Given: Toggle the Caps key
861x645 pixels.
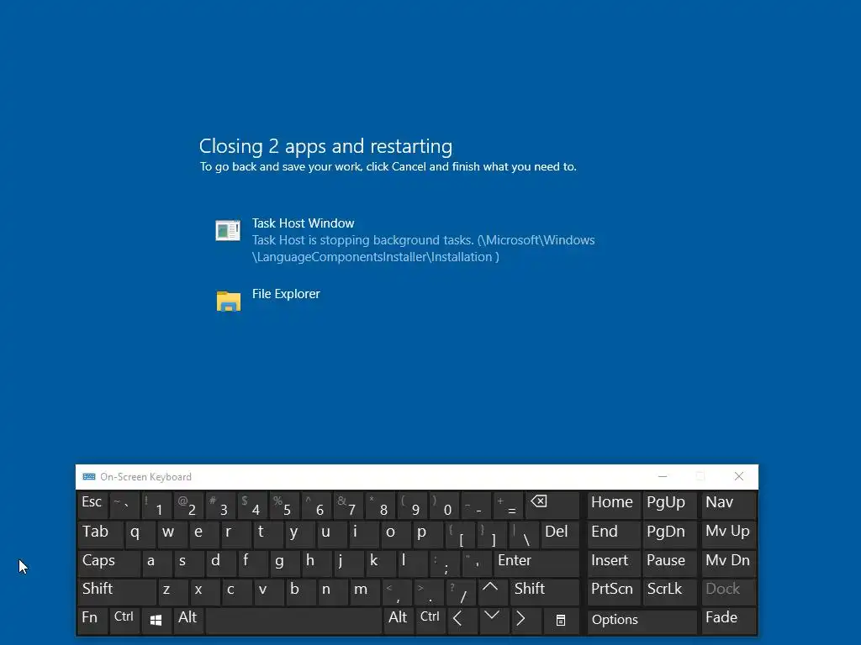Looking at the screenshot, I should (x=108, y=563).
